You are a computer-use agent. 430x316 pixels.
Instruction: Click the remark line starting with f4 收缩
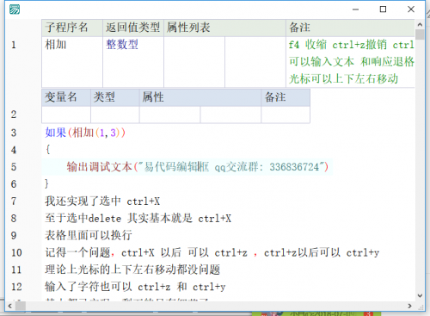(351, 45)
